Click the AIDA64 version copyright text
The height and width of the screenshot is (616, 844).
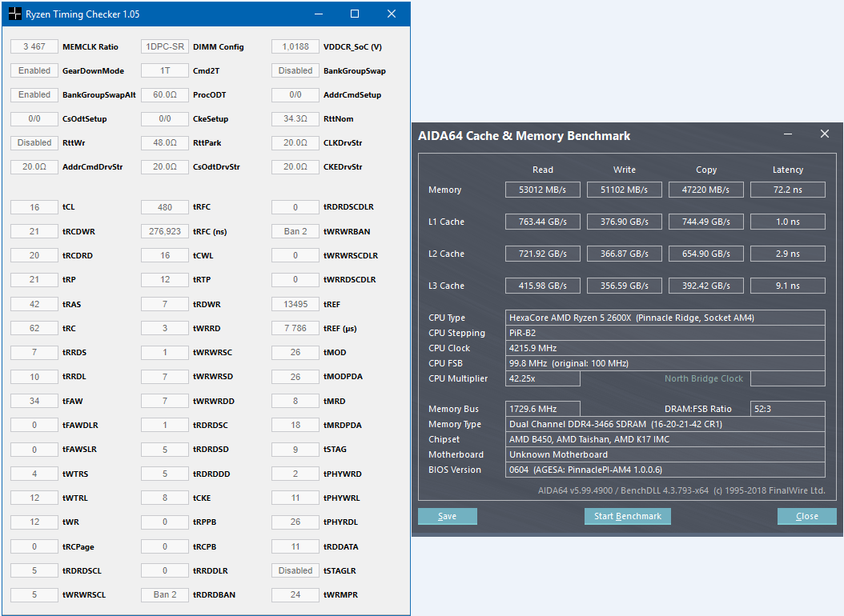[x=681, y=490]
